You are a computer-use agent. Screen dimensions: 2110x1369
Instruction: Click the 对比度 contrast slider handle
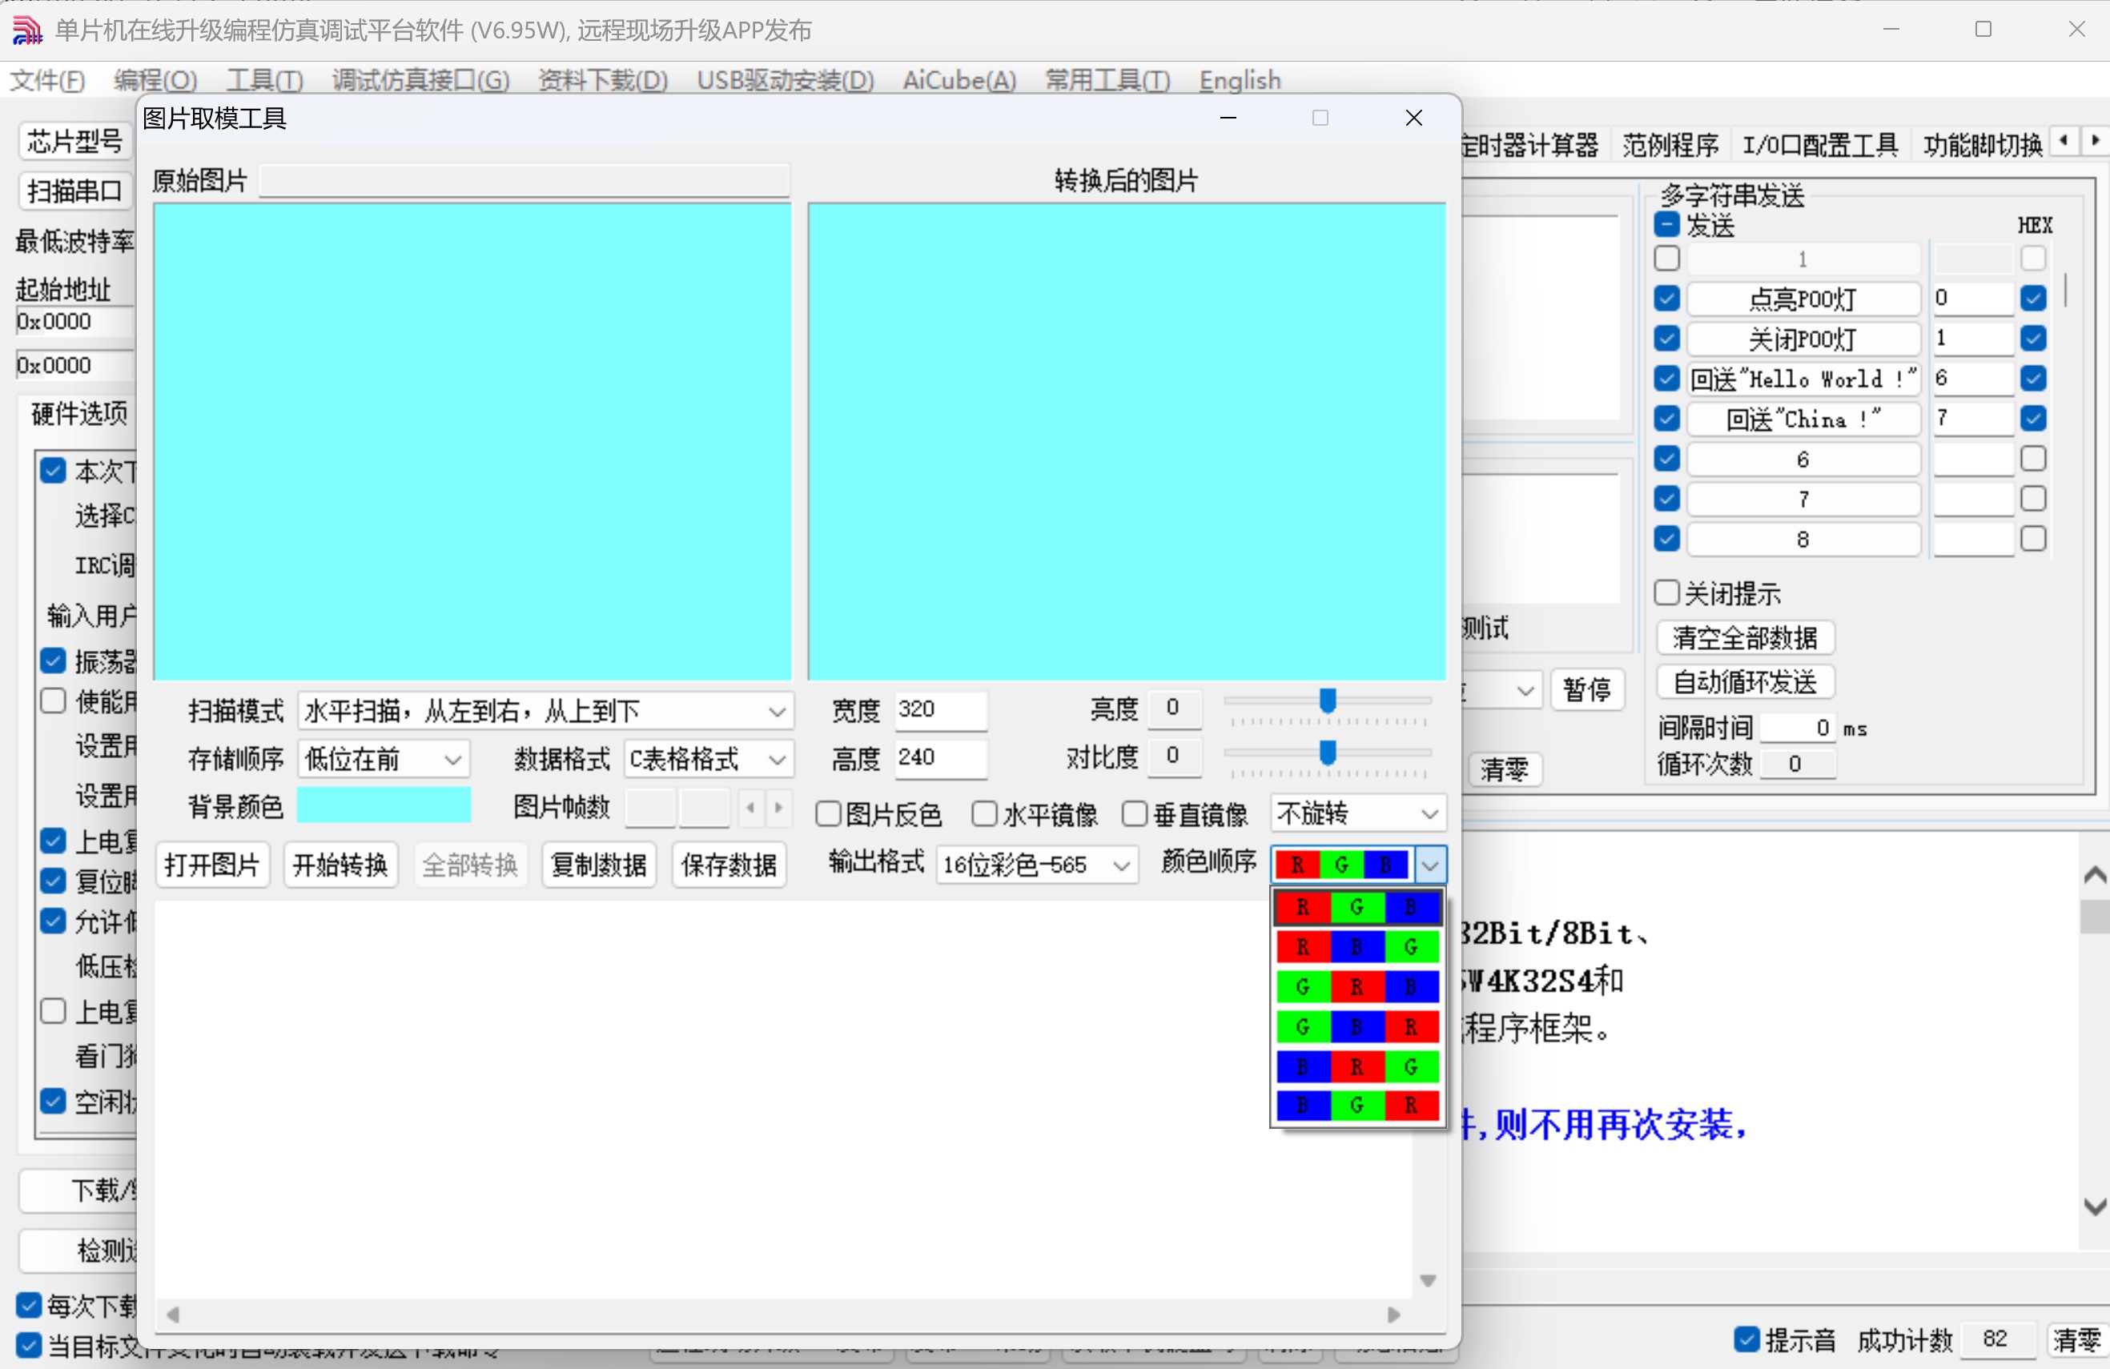tap(1326, 753)
